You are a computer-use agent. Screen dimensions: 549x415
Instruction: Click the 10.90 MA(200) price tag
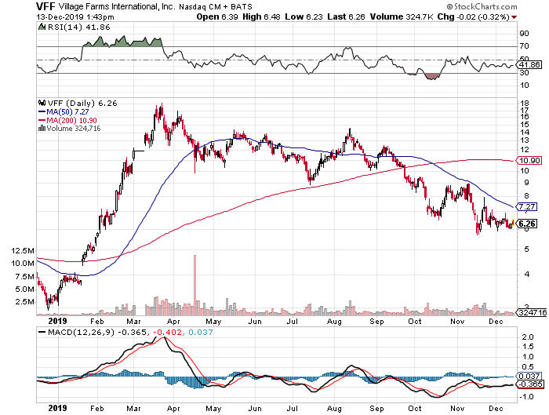pyautogui.click(x=529, y=160)
